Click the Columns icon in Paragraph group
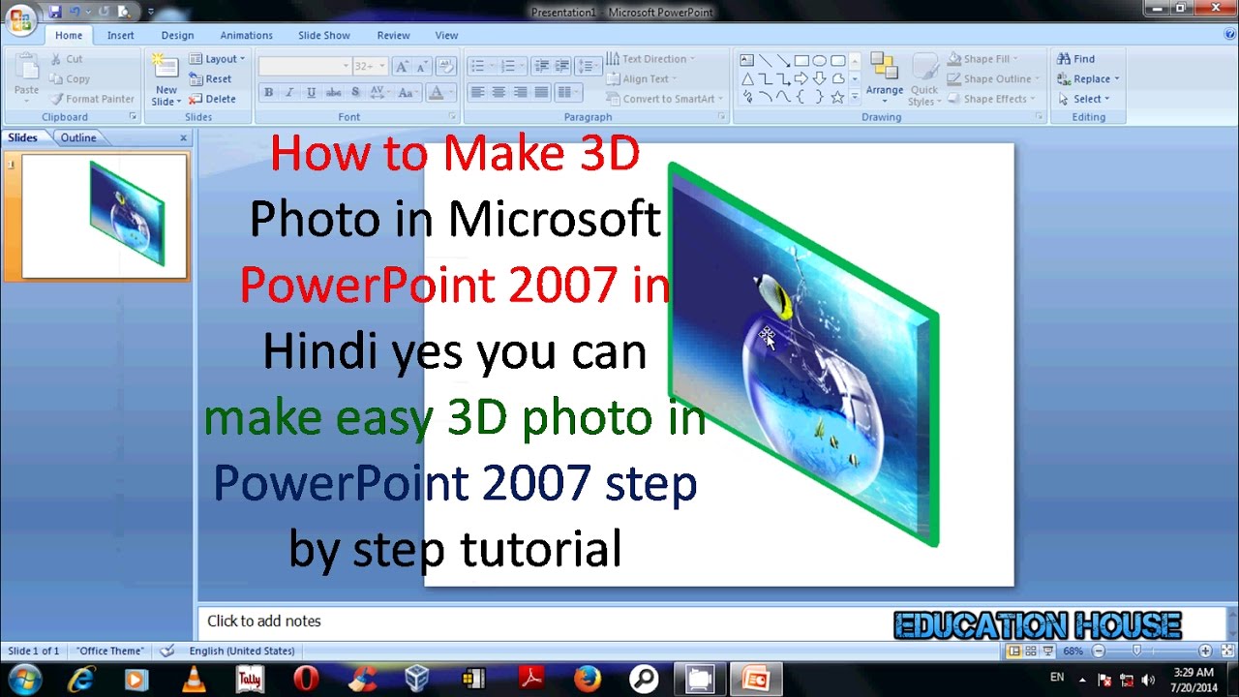The width and height of the screenshot is (1239, 697). pos(568,93)
